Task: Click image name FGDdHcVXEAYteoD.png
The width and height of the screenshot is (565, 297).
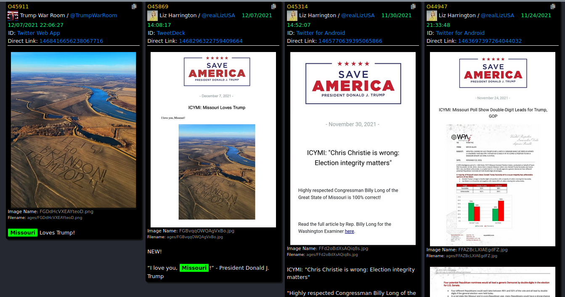Action: point(66,212)
